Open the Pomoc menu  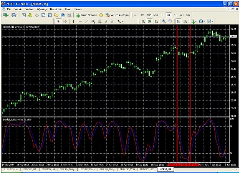pos(78,9)
